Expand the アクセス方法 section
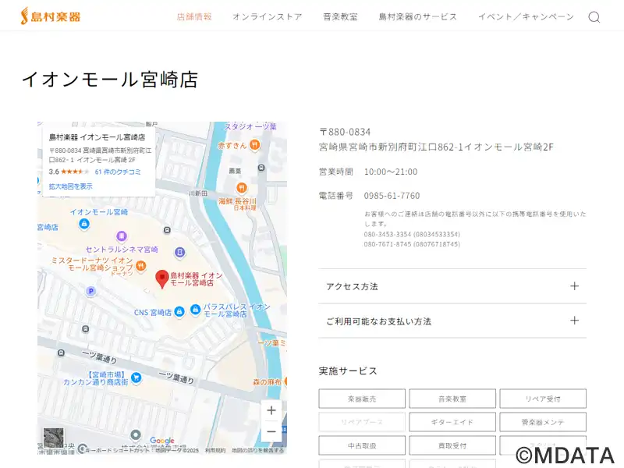 click(452, 286)
